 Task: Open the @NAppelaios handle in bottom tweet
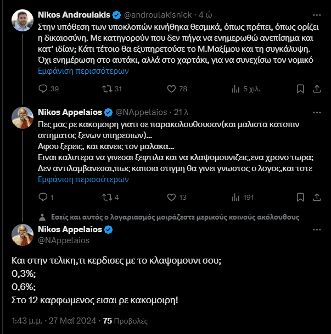click(63, 240)
